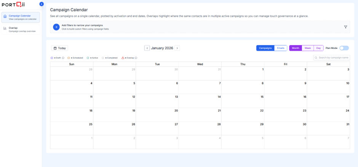Image resolution: width=358 pixels, height=167 pixels.
Task: Click the Scheduled legend color swatch
Action: point(69,58)
